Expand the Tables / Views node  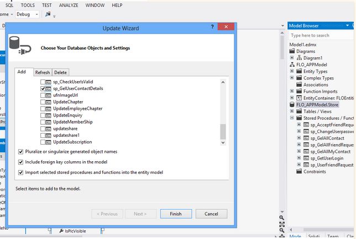tap(292, 111)
